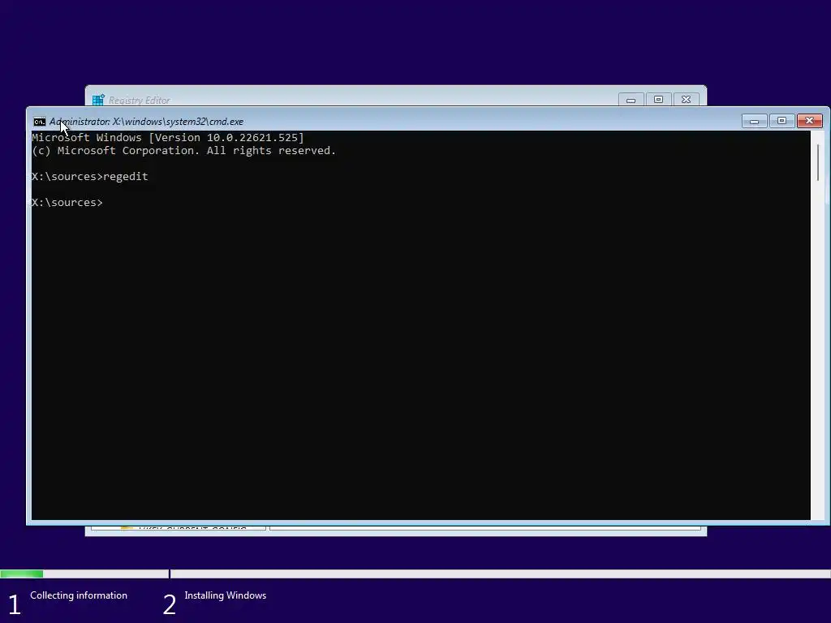831x623 pixels.
Task: Click 'Collecting information' step label
Action: (79, 595)
